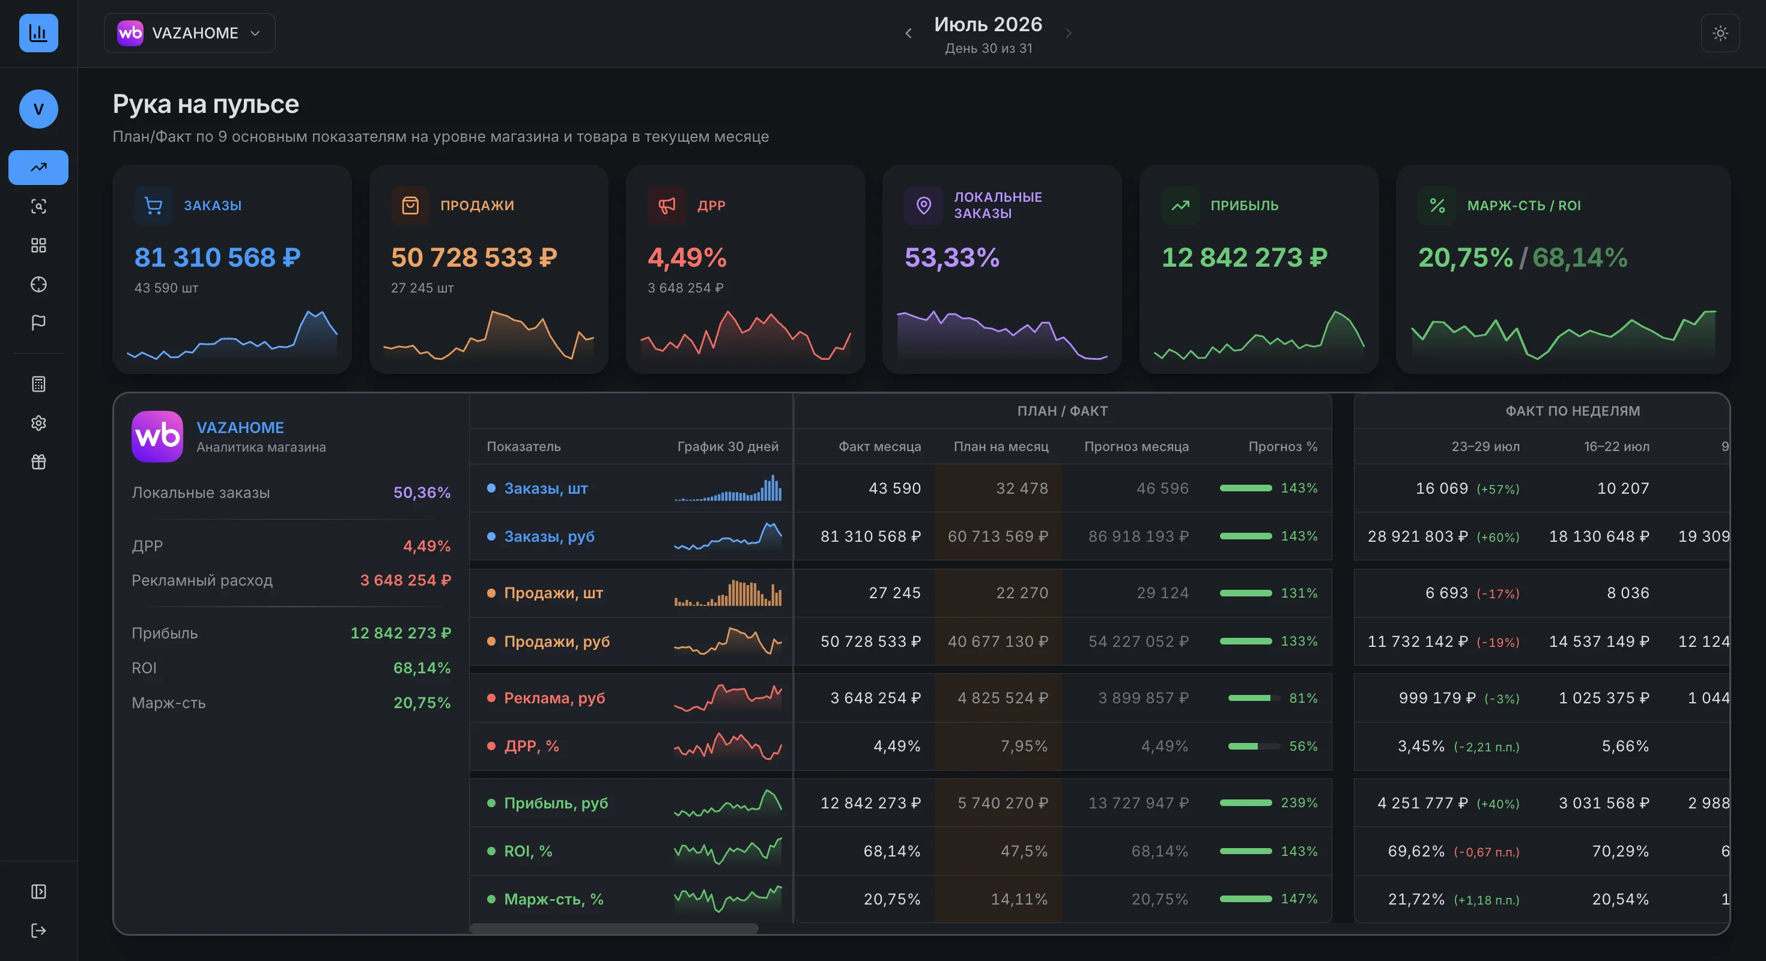Collapse sidebar using the panel icon
The image size is (1766, 961).
point(38,891)
